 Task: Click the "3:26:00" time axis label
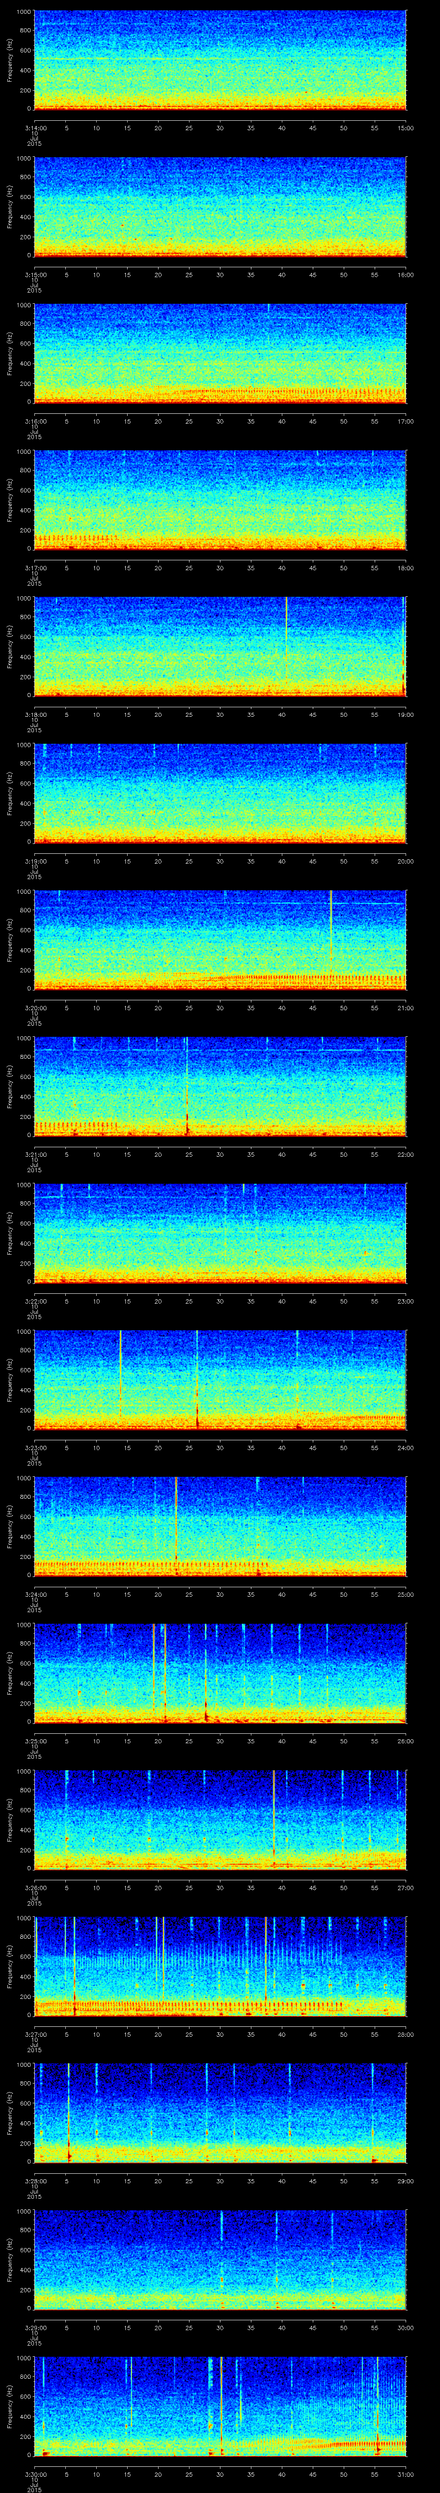[36, 1887]
